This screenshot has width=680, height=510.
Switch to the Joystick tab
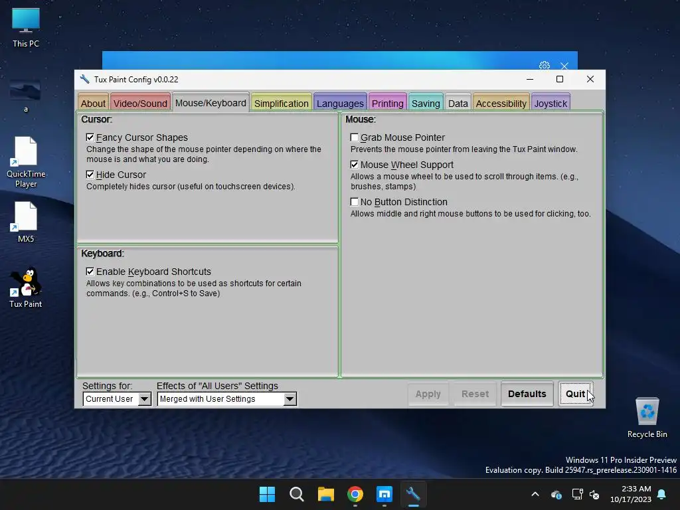click(551, 103)
